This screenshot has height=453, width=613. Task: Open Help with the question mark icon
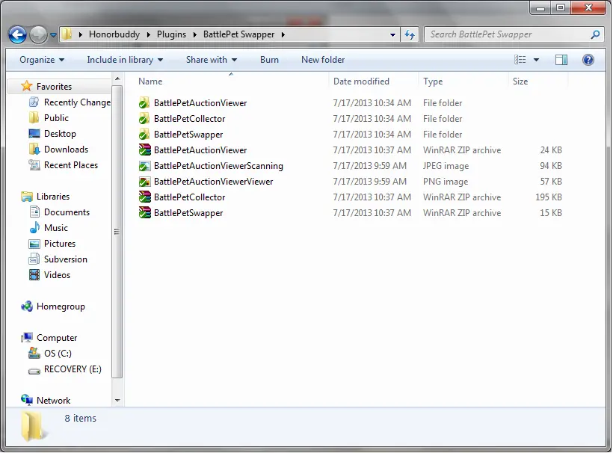point(588,60)
